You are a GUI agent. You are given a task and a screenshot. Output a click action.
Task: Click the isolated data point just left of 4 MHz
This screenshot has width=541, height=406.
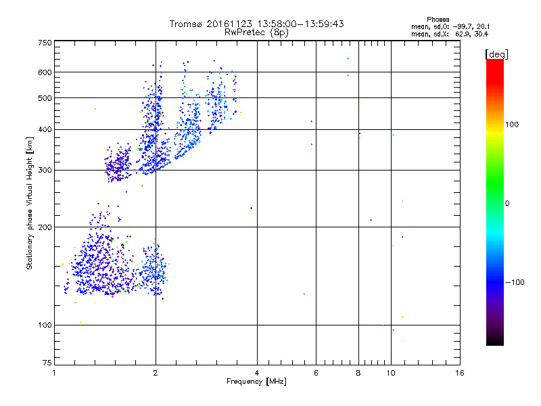pos(251,208)
